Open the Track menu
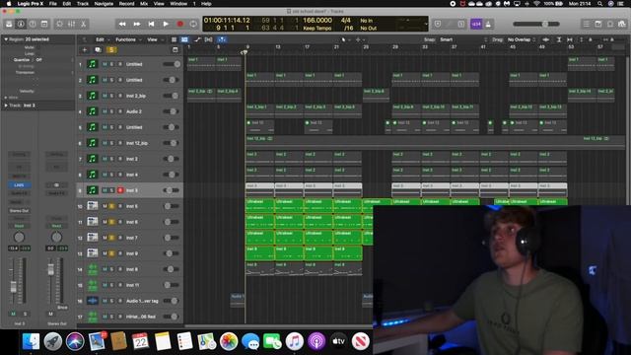This screenshot has height=355, width=631. [83, 4]
